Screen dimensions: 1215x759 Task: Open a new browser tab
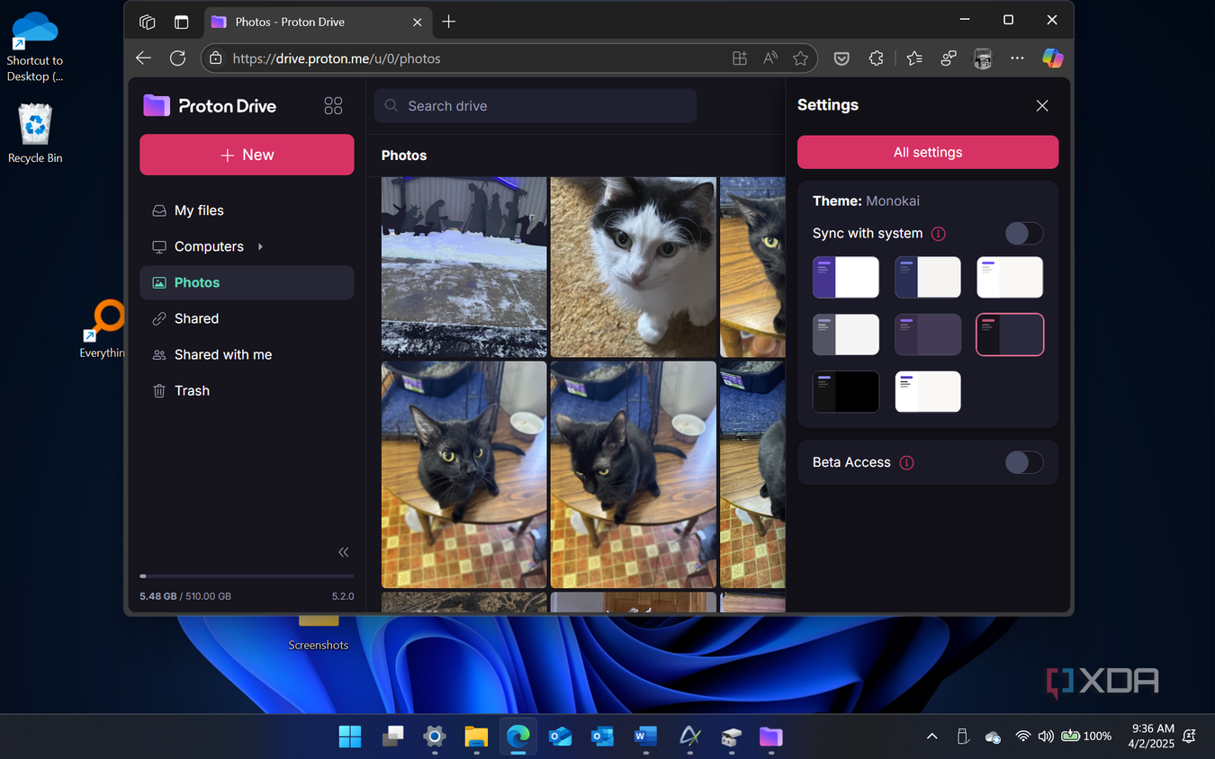(x=449, y=21)
